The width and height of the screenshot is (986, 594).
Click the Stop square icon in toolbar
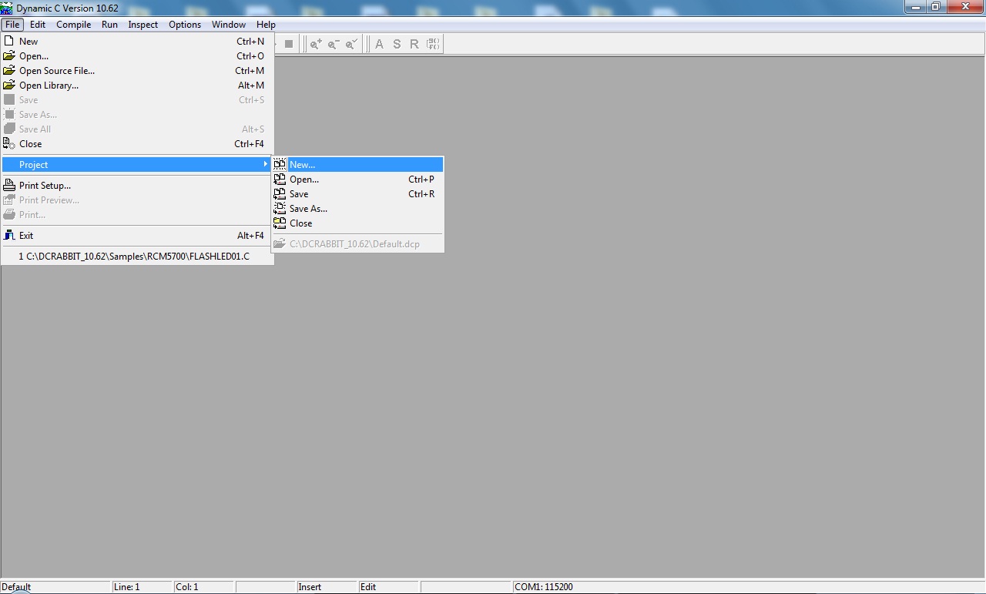[x=289, y=44]
